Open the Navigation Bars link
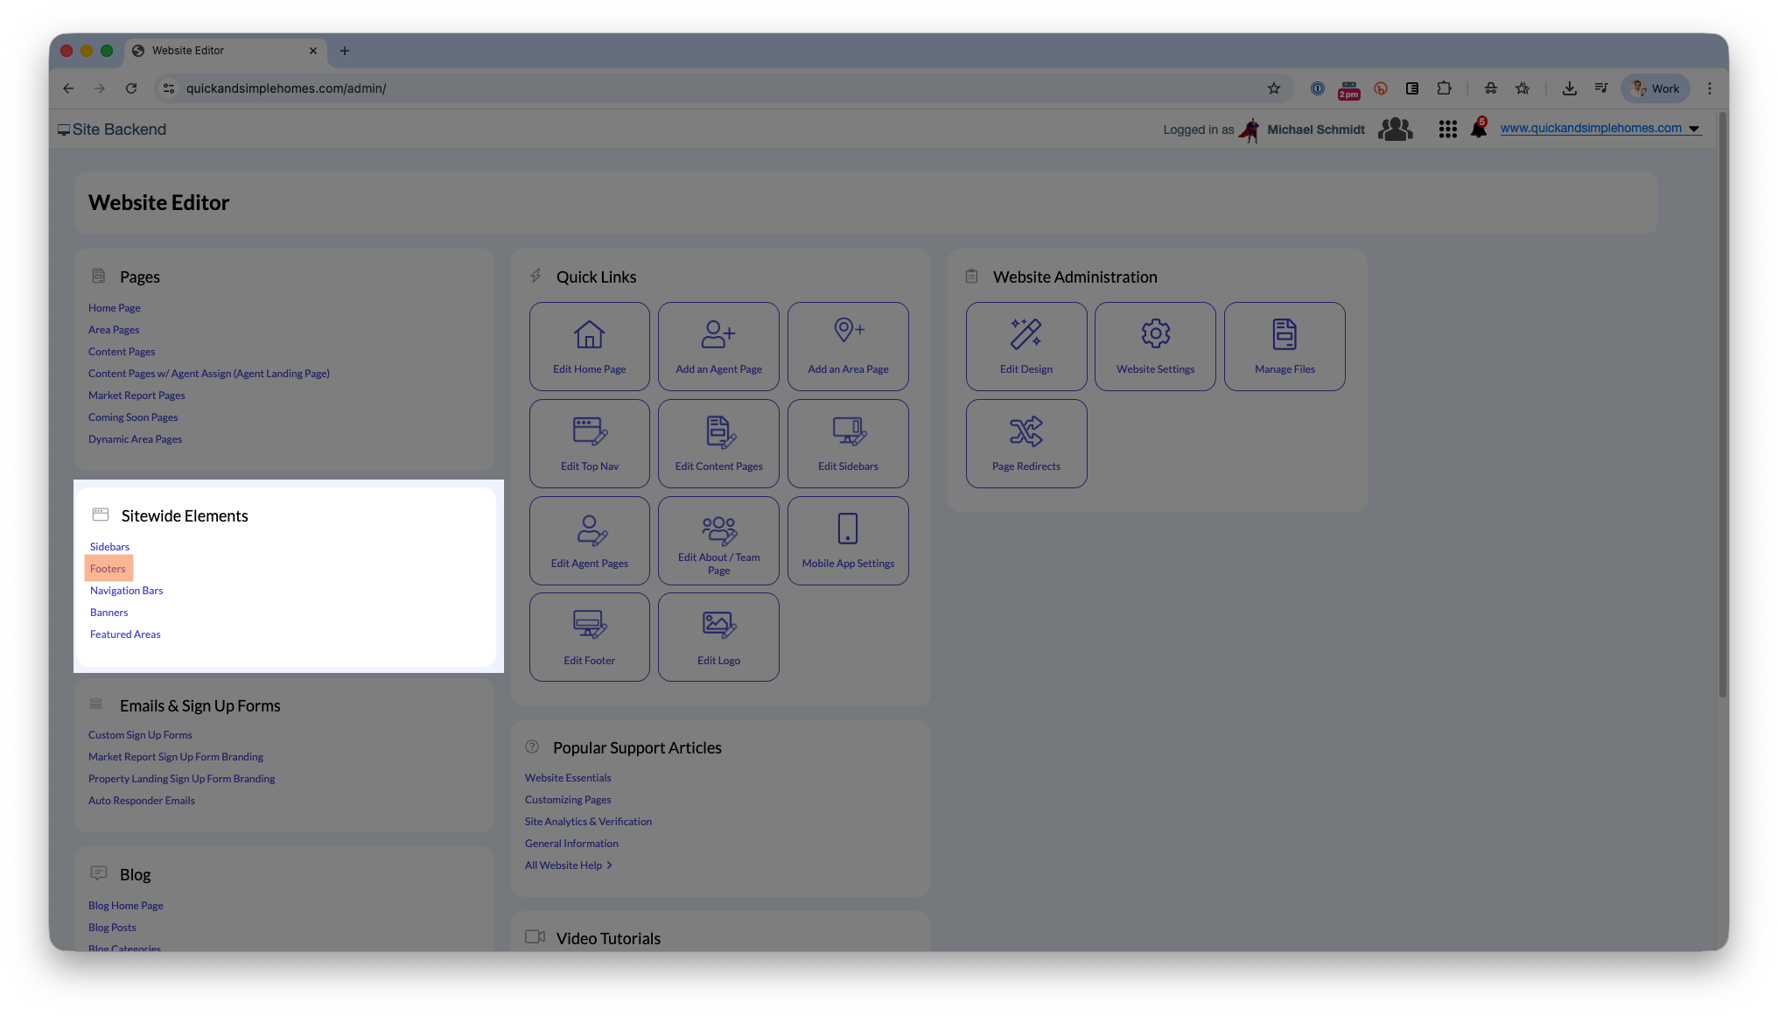The image size is (1778, 1016). (126, 591)
